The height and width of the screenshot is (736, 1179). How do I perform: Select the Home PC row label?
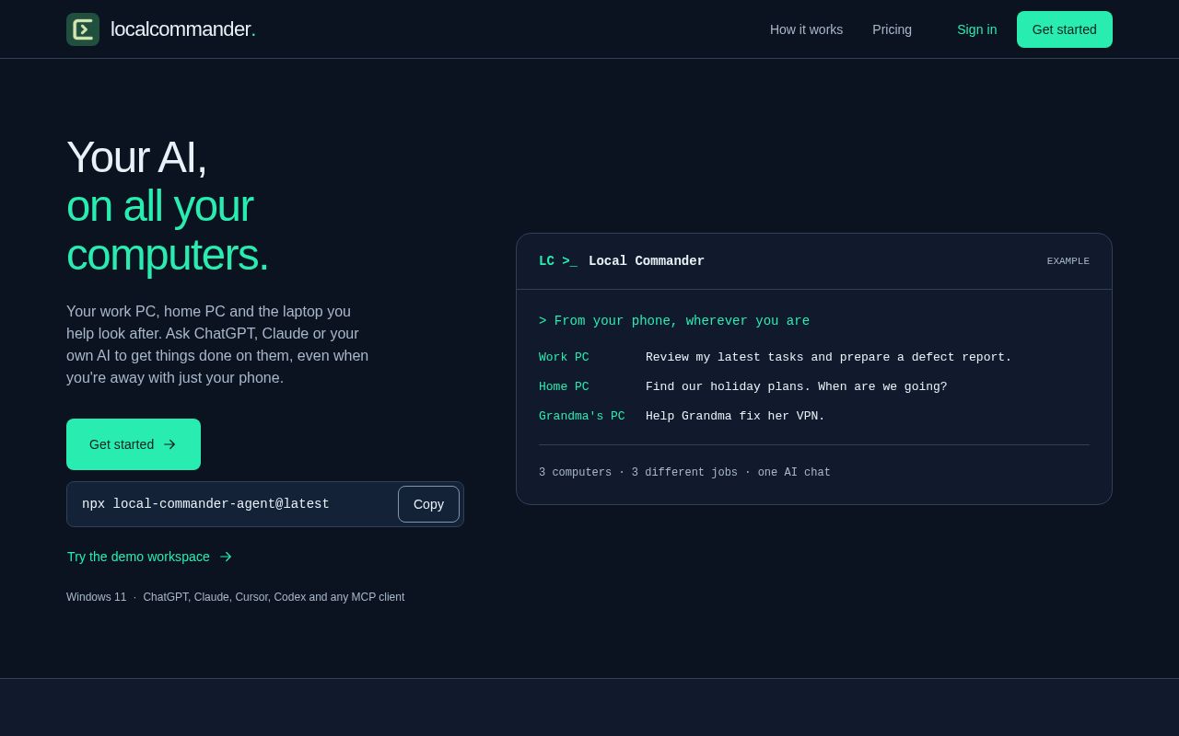pos(564,386)
